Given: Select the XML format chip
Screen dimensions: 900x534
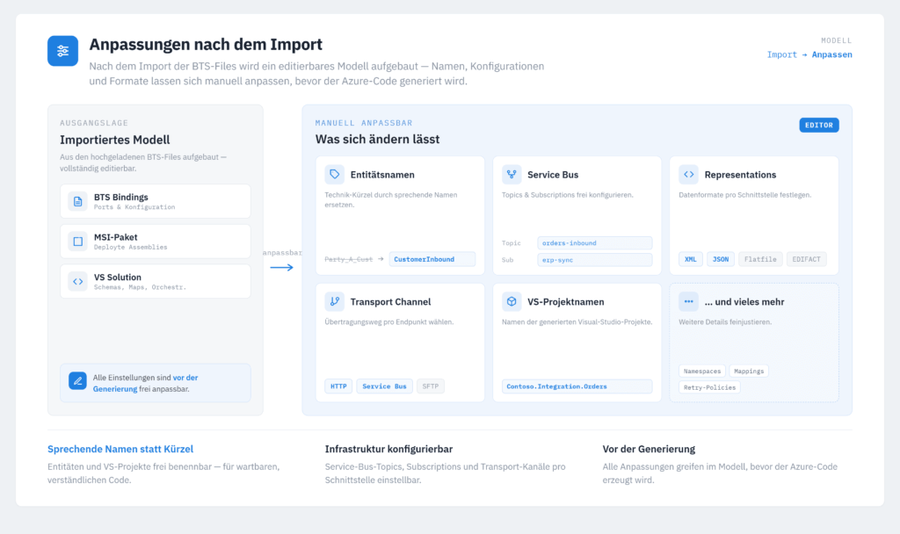Looking at the screenshot, I should (x=691, y=259).
